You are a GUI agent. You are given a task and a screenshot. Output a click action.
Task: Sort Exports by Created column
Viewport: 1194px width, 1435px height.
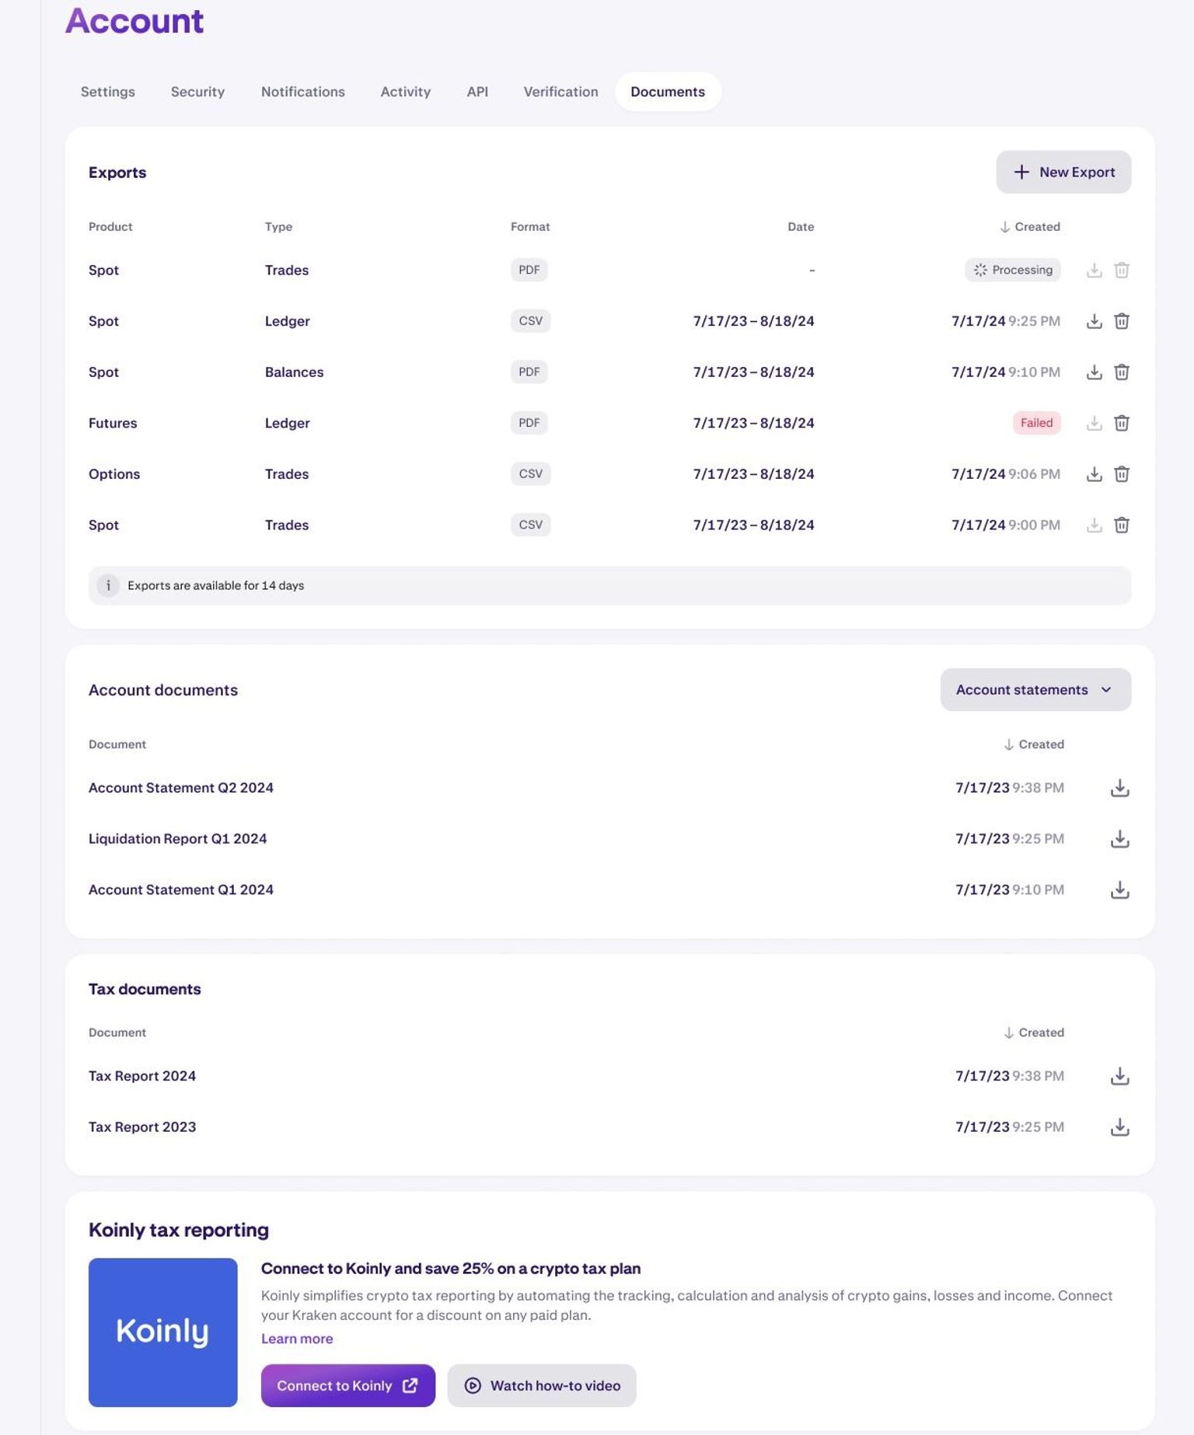[1029, 227]
